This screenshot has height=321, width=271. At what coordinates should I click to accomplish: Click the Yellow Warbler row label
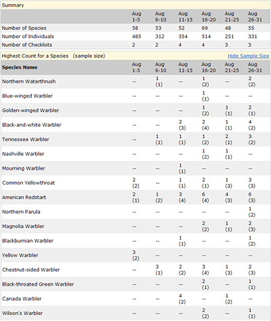(20, 255)
